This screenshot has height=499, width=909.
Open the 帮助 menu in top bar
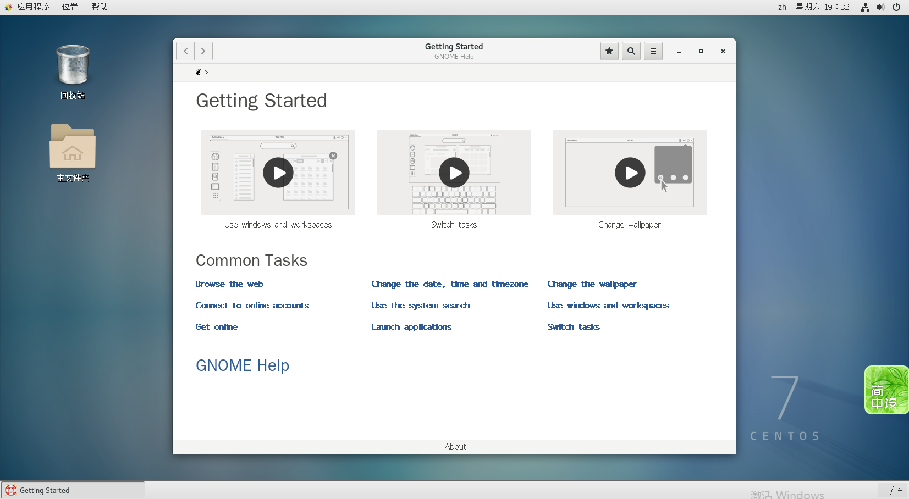point(100,7)
